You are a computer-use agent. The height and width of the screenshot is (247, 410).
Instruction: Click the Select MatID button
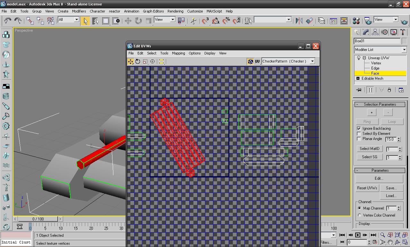pyautogui.click(x=369, y=149)
